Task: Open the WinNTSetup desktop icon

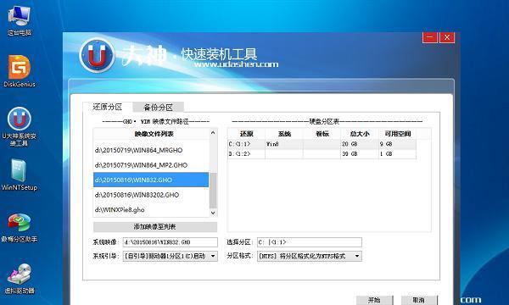Action: pos(20,175)
